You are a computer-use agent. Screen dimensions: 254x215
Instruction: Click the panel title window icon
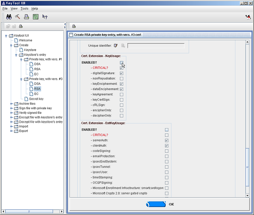point(71,35)
